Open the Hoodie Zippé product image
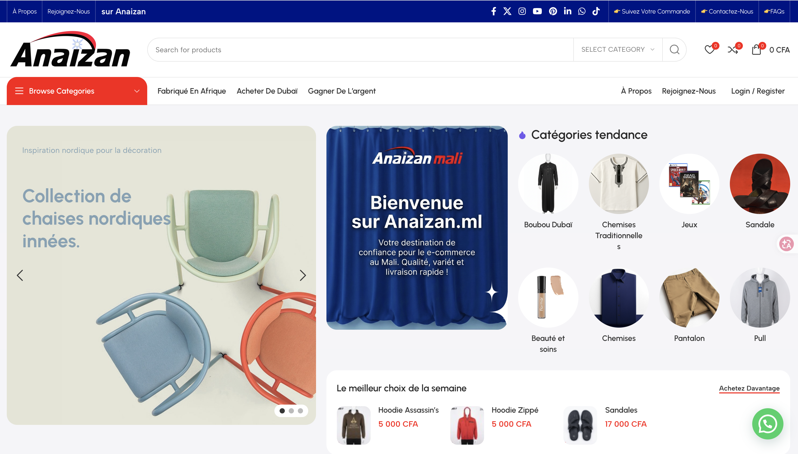798x454 pixels. point(467,425)
